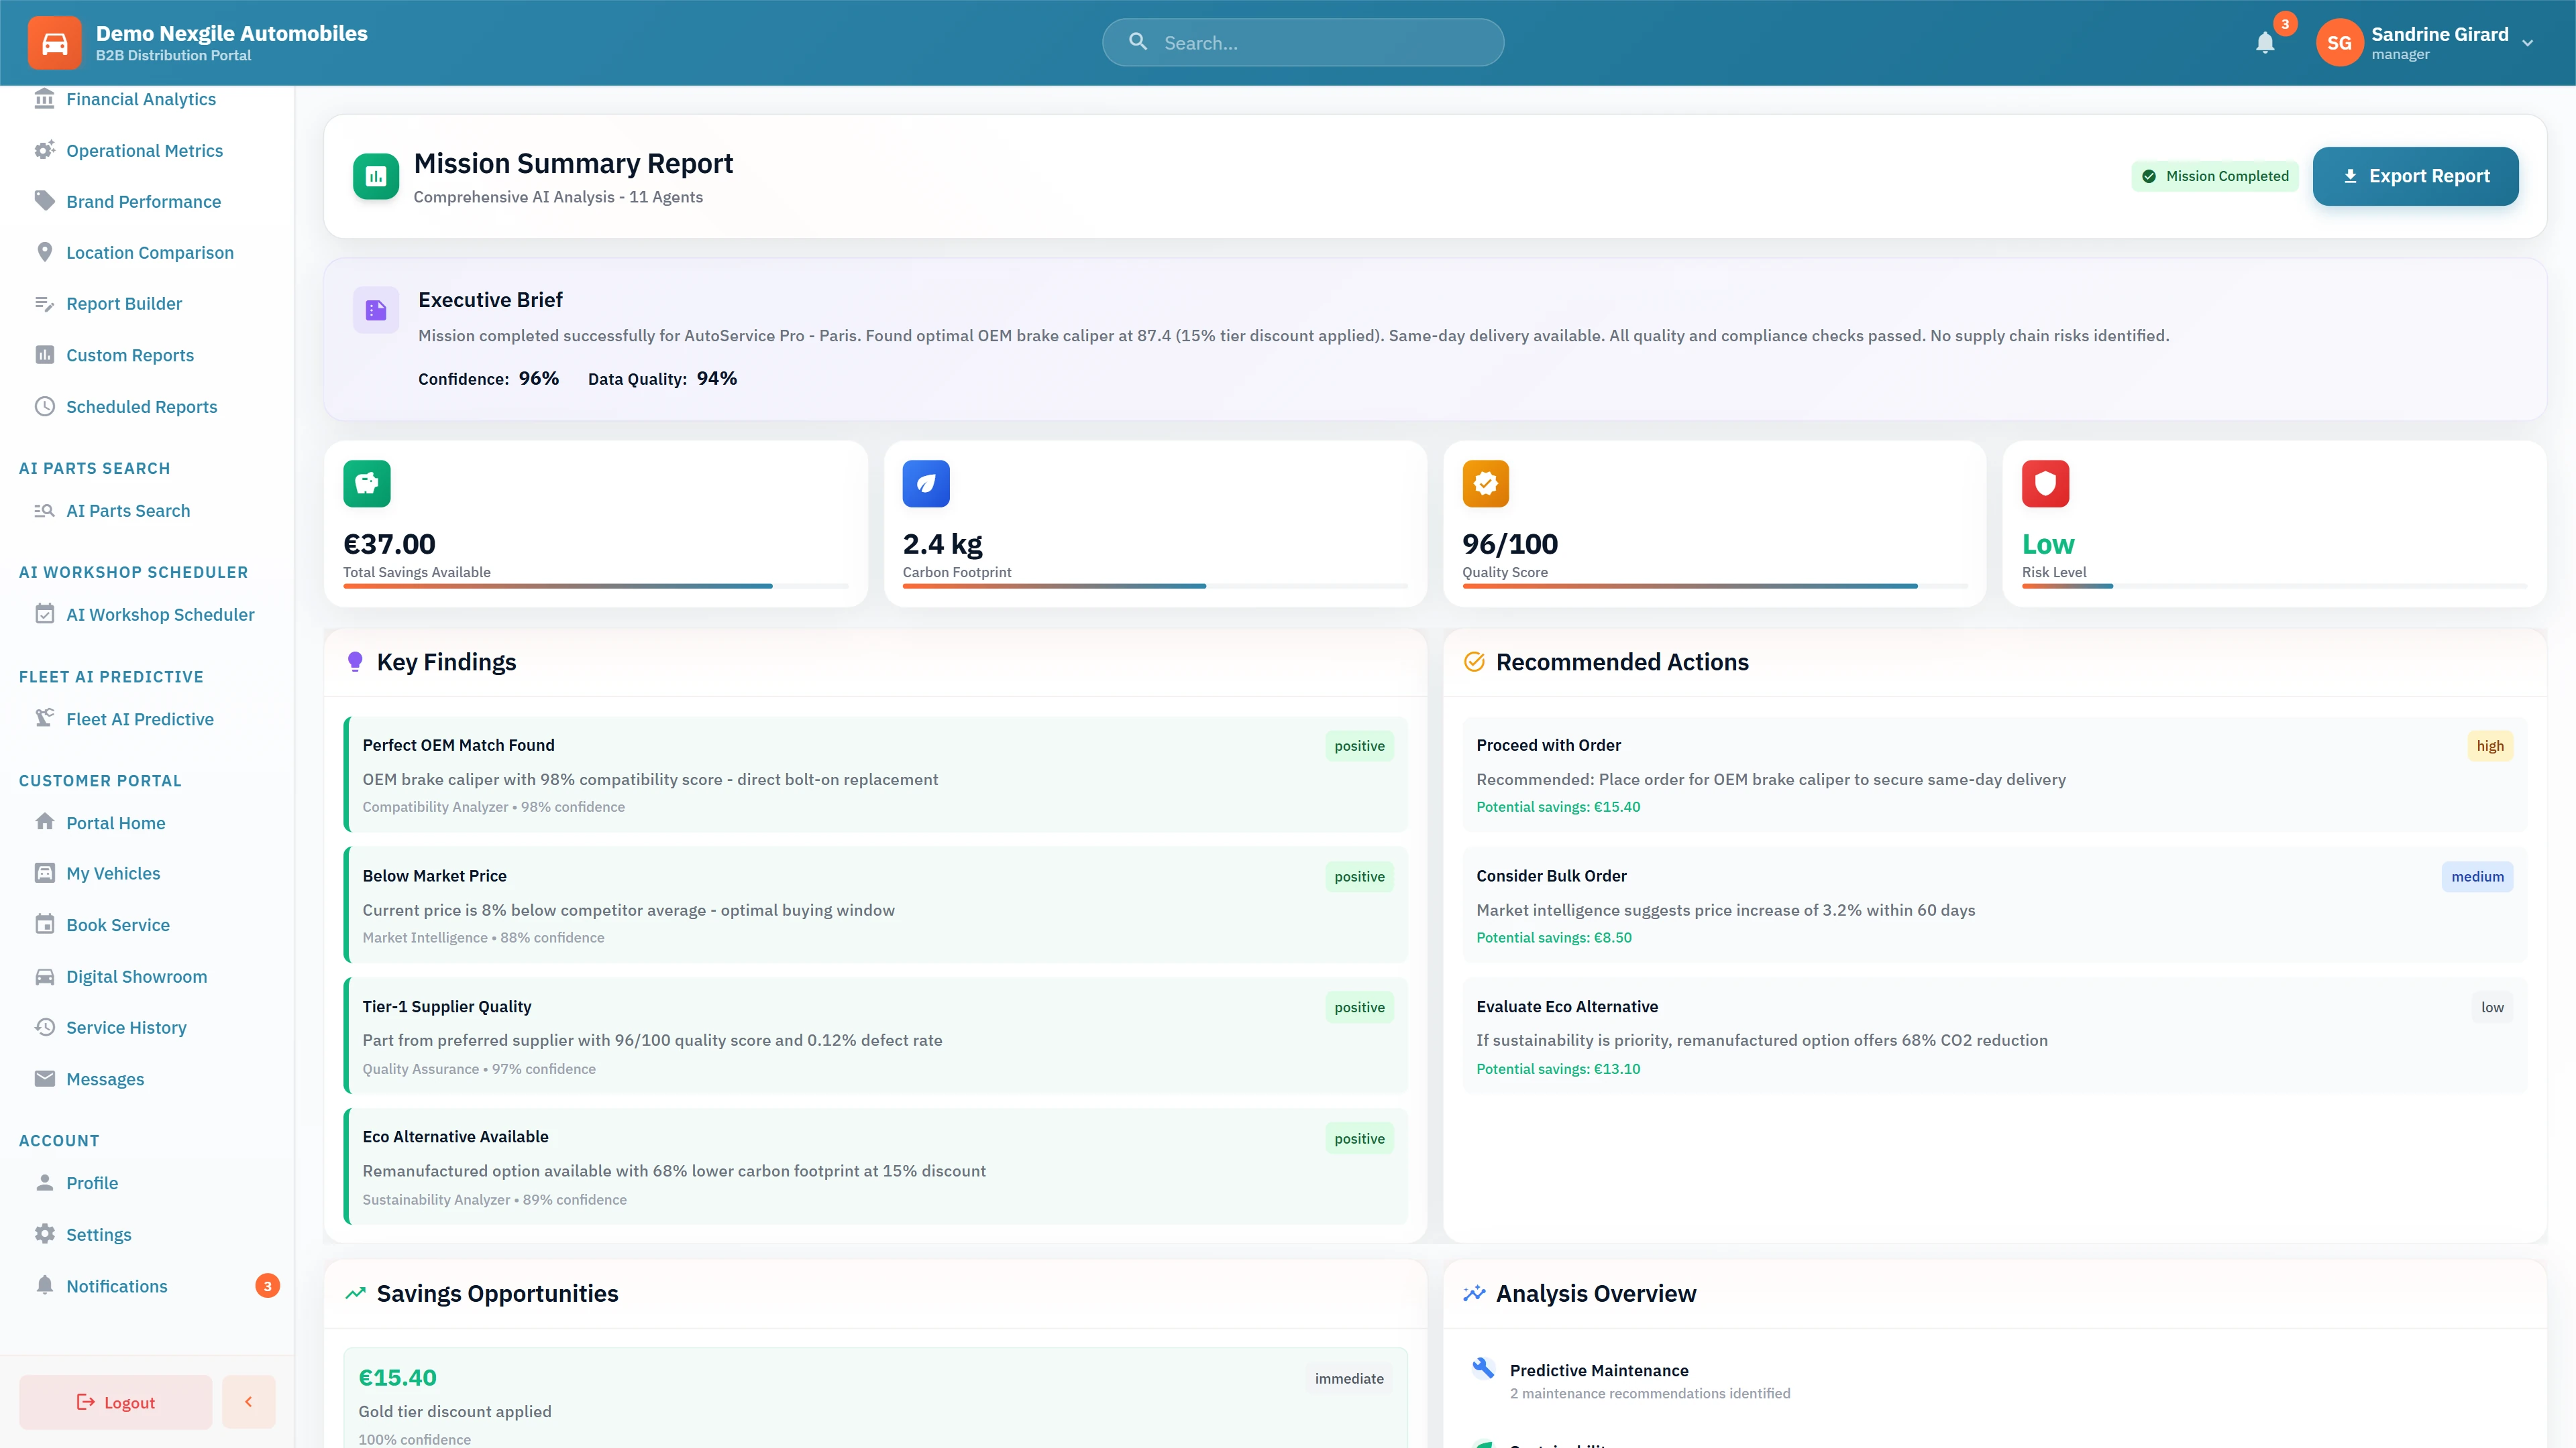Viewport: 2576px width, 1448px height.
Task: Click the Logout button
Action: pos(114,1401)
